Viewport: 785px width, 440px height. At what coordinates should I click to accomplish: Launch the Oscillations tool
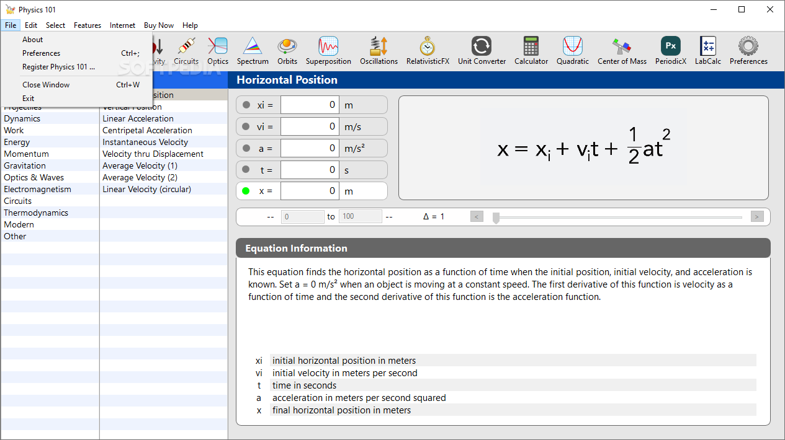[379, 51]
